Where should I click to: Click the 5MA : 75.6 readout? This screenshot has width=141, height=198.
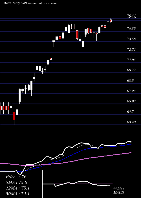(x=16, y=182)
